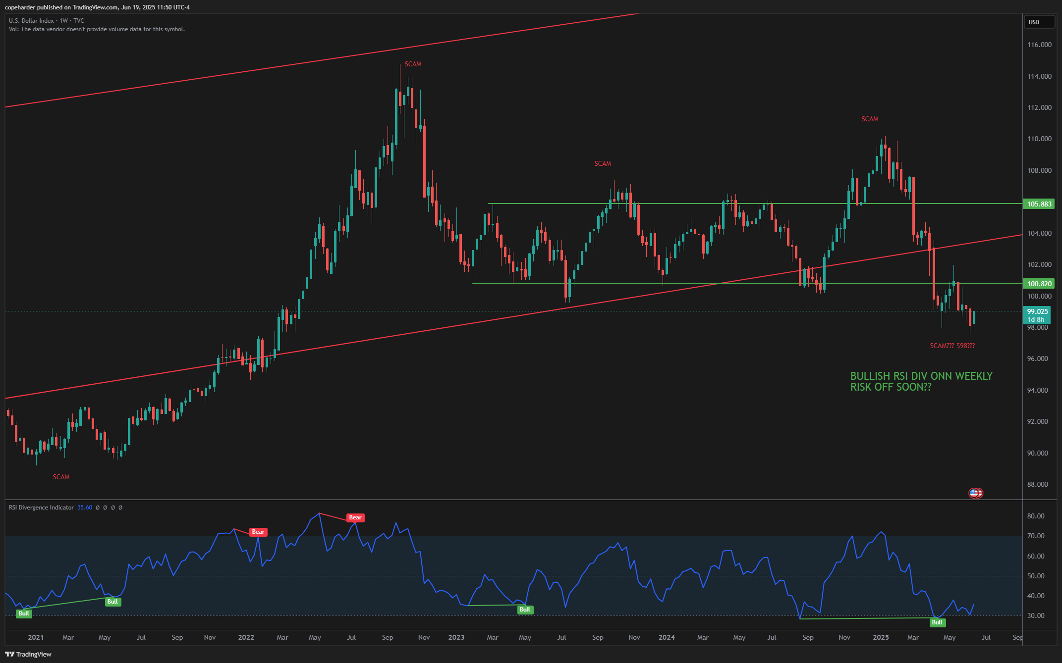1062x663 pixels.
Task: Click the TradingView logo in the footer
Action: click(x=28, y=654)
